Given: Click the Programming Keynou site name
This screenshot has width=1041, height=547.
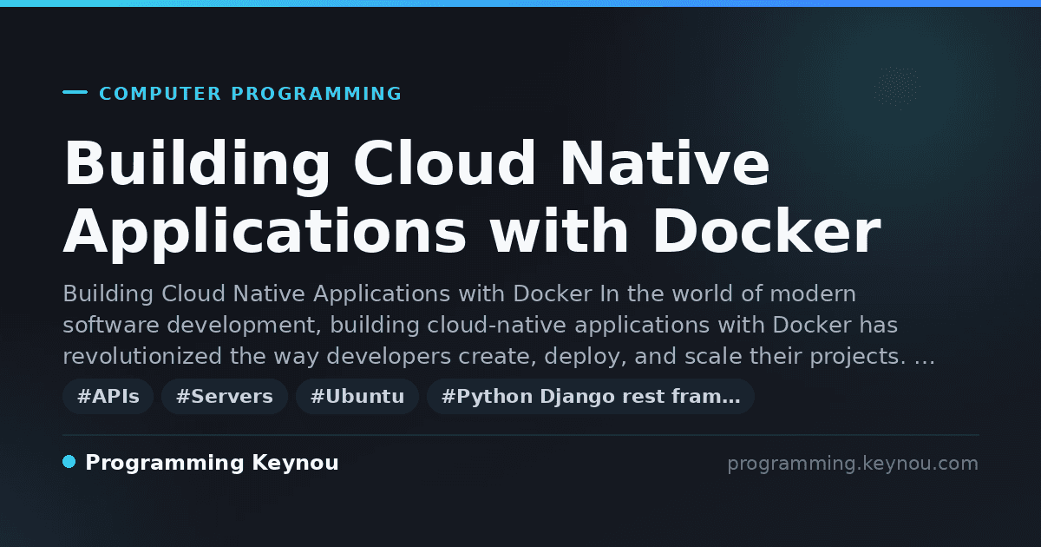Looking at the screenshot, I should [212, 463].
